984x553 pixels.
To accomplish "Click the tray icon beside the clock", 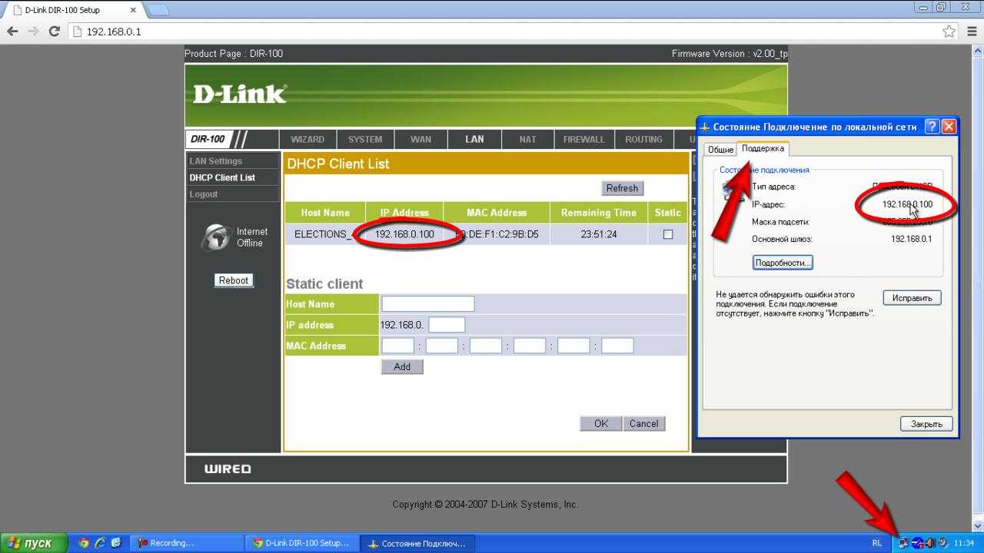I will 942,543.
